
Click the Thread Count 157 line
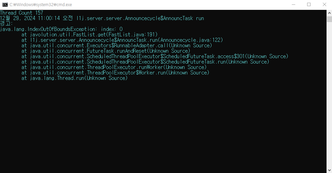(21, 13)
